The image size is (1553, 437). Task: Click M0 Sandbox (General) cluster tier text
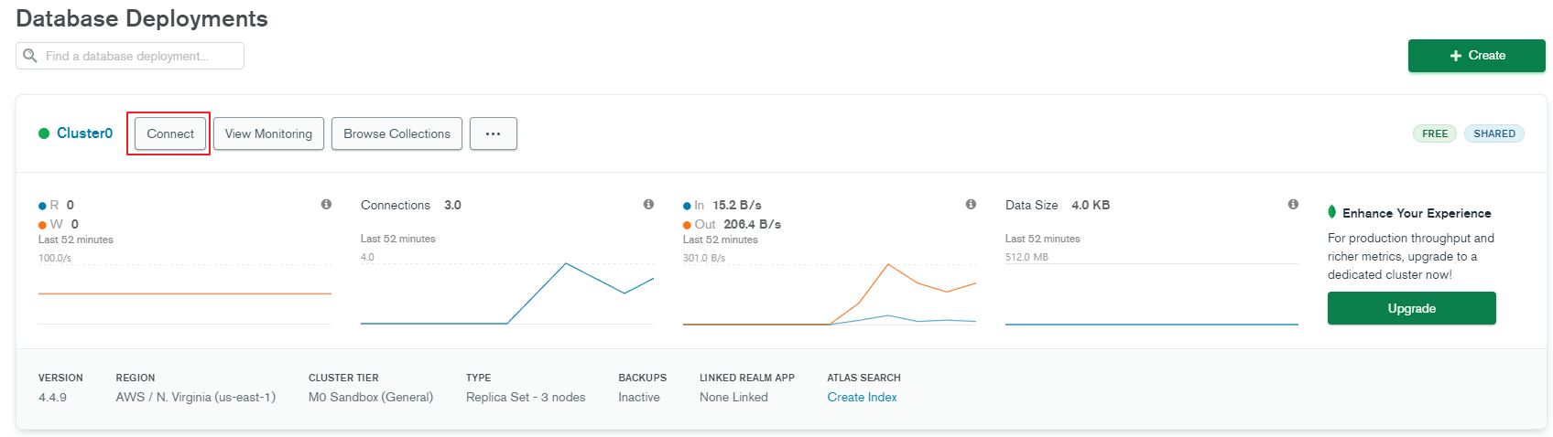[371, 397]
